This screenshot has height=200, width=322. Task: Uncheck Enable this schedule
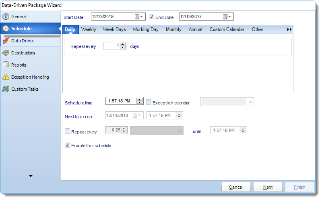pyautogui.click(x=67, y=145)
